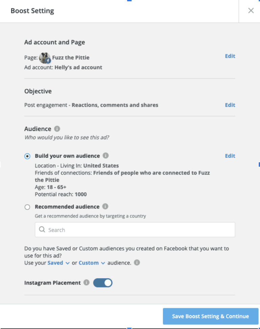Image resolution: width=260 pixels, height=329 pixels.
Task: Click the Facebook badge on the page avatar
Action: pos(48,60)
